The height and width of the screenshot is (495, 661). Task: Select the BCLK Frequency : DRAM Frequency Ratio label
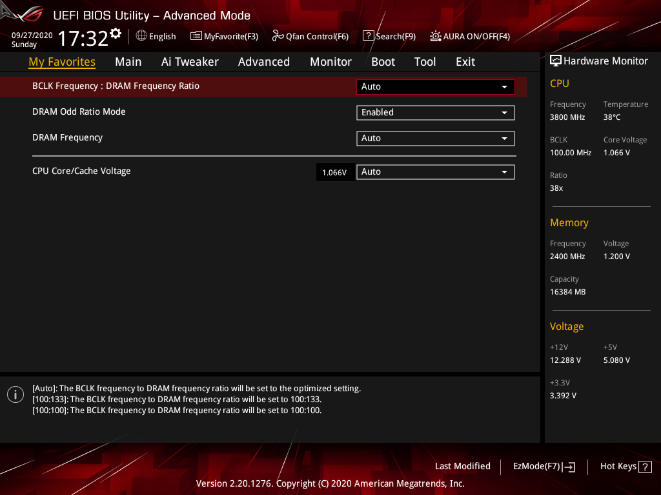click(116, 86)
